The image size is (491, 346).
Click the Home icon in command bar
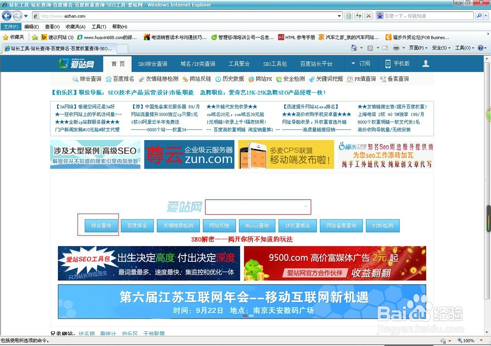(354, 48)
